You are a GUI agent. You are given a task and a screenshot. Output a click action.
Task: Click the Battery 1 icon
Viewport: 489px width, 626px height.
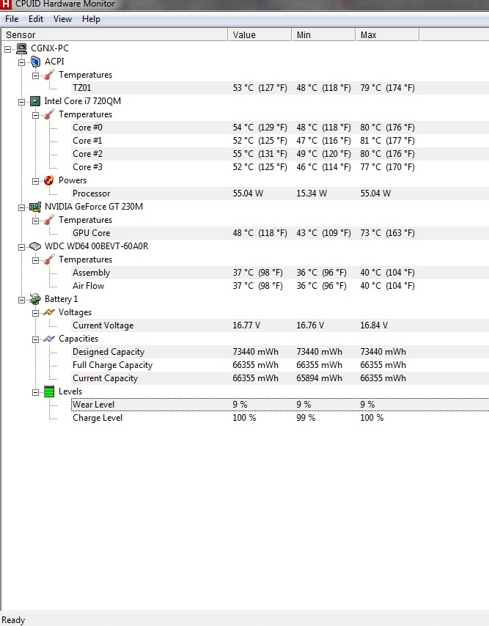34,299
